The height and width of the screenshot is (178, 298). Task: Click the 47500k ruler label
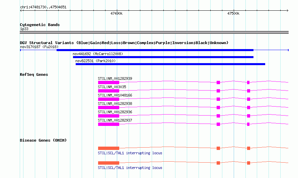pyautogui.click(x=233, y=13)
